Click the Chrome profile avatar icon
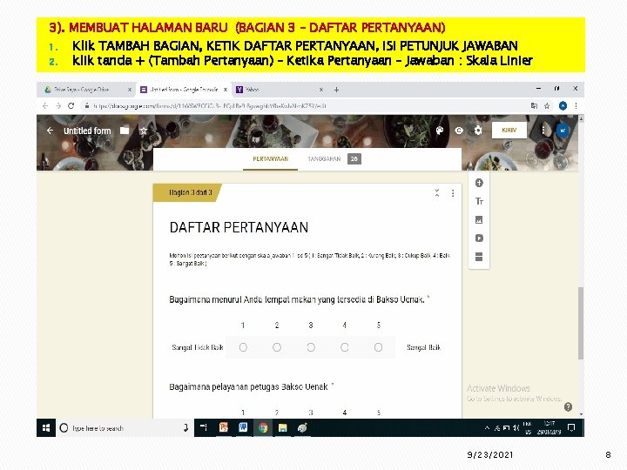Image resolution: width=627 pixels, height=470 pixels. [x=563, y=106]
